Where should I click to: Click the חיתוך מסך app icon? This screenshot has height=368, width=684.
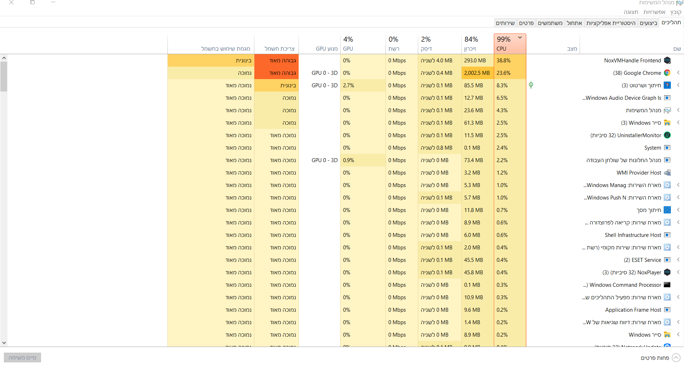tap(667, 210)
